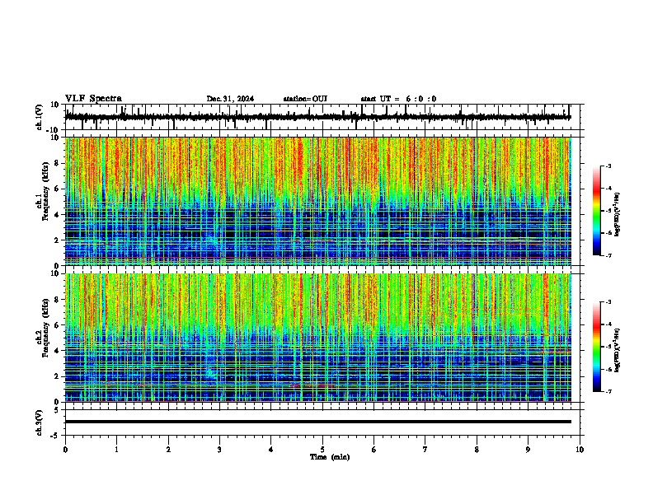Click time axis tick label "7"

pyautogui.click(x=425, y=450)
